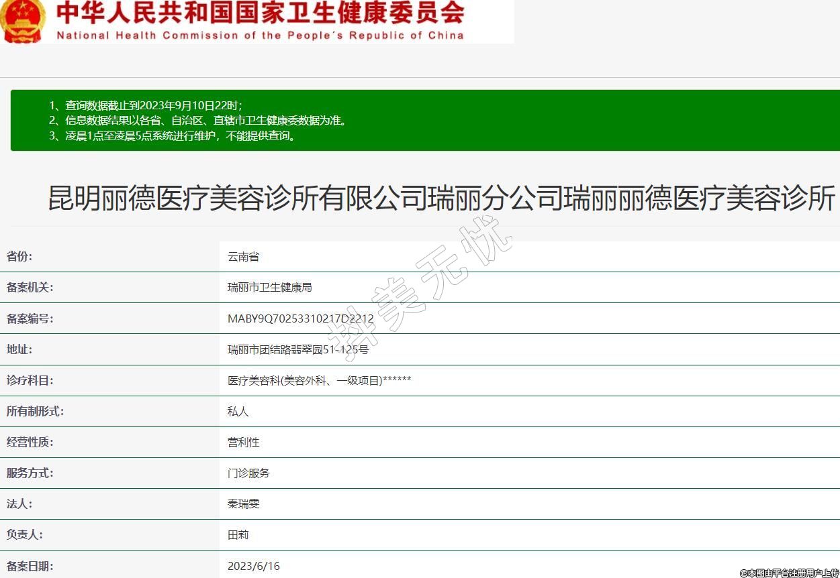
Task: Click the 诊疗科目 row label
Action: [x=30, y=381]
